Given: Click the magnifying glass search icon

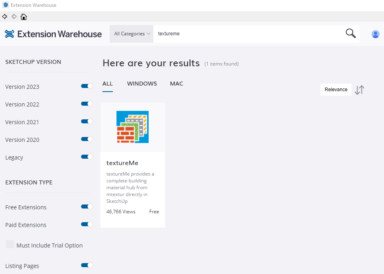Looking at the screenshot, I should click(351, 34).
